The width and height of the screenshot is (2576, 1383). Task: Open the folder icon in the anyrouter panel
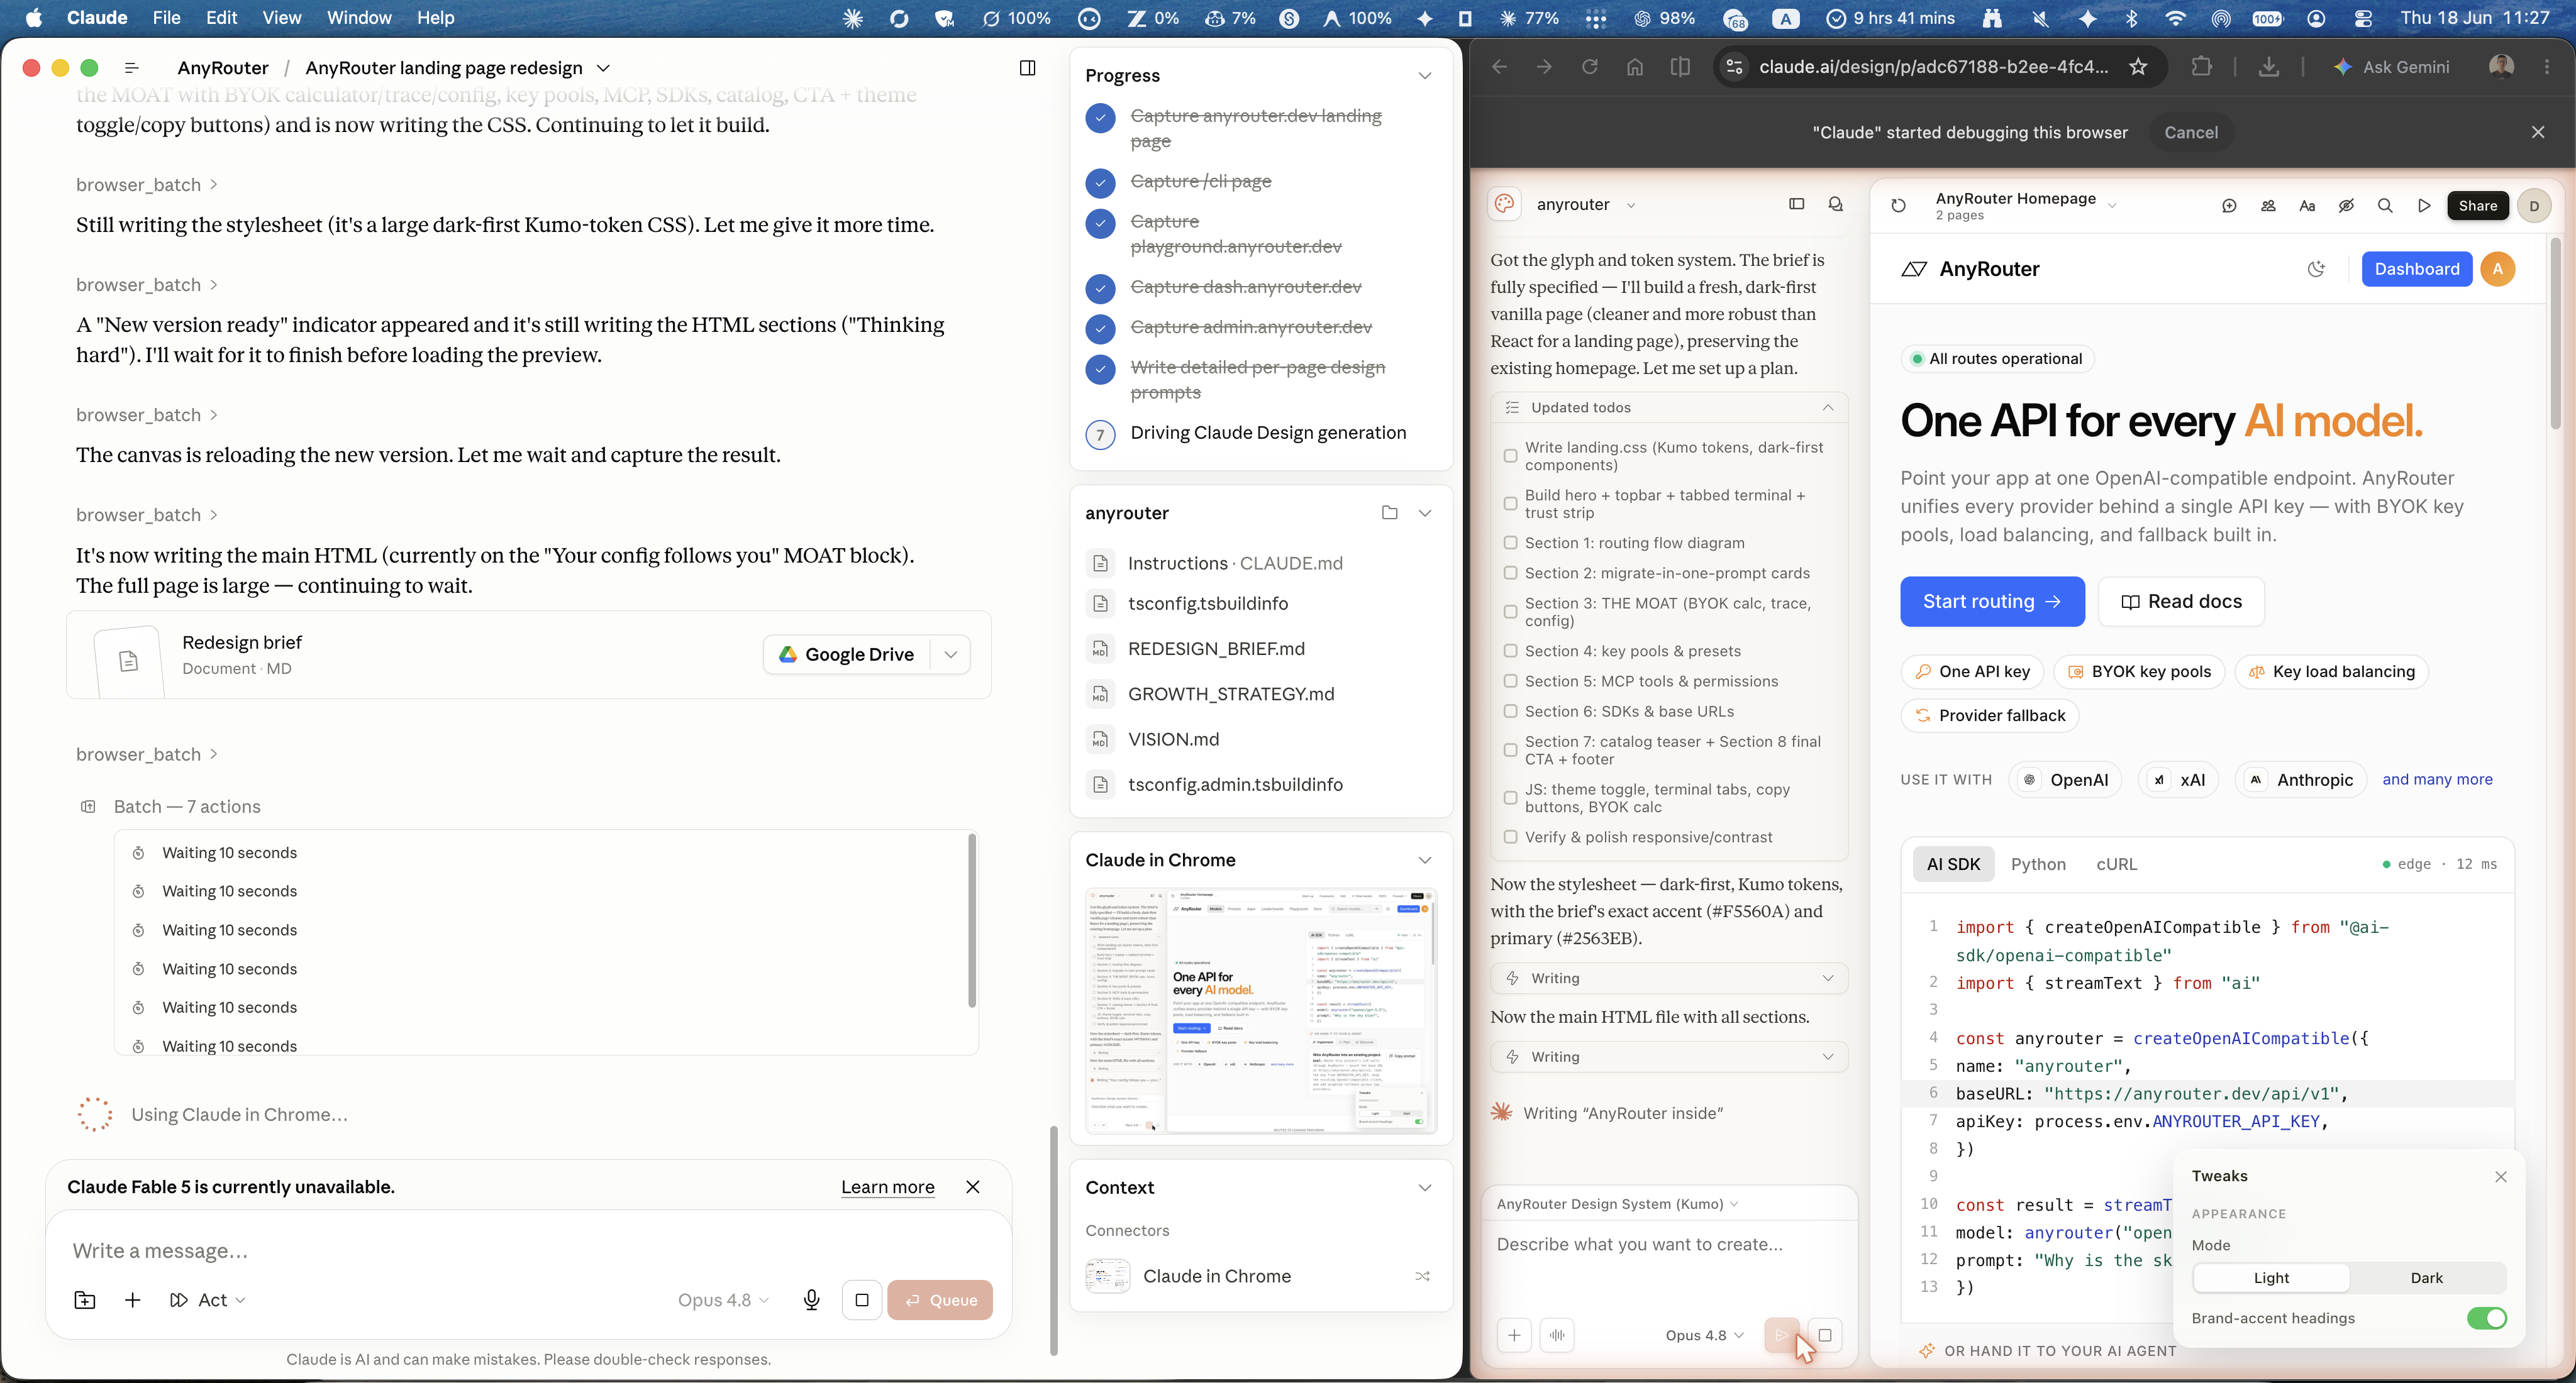click(x=1389, y=512)
